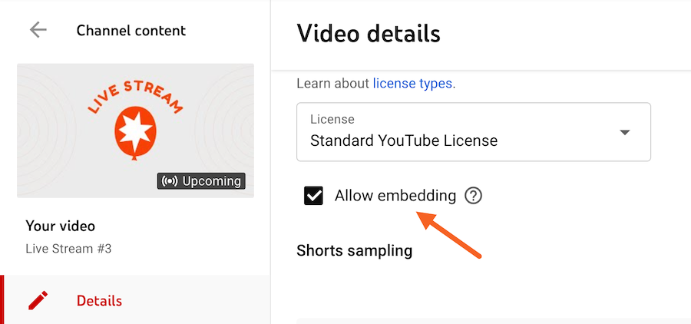
Task: Click the Learn about text
Action: pyautogui.click(x=332, y=83)
